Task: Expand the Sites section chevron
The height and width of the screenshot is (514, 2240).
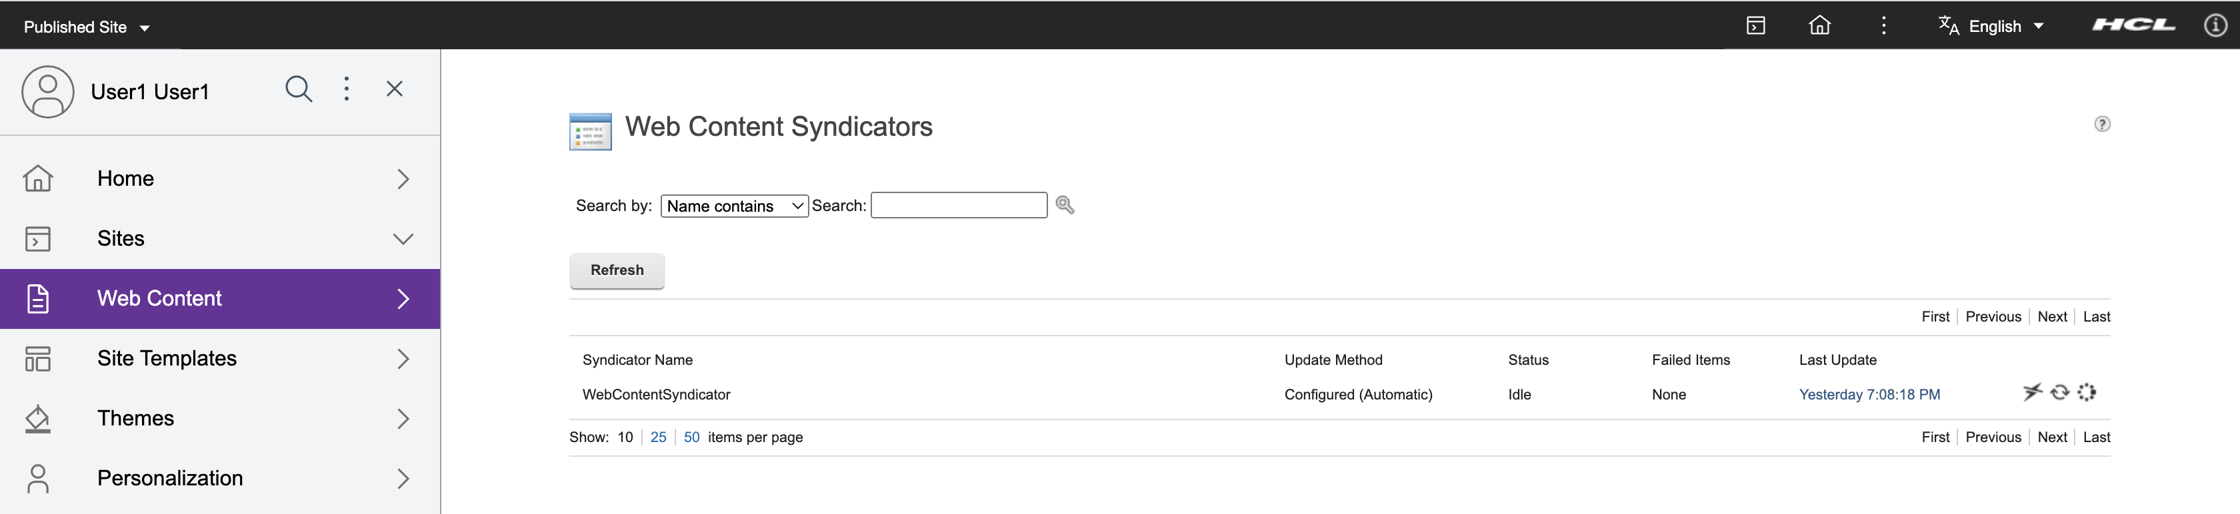Action: coord(402,239)
